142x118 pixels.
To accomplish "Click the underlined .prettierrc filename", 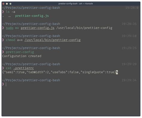I will point(24,68).
